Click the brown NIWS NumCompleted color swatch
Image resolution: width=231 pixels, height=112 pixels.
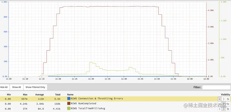[69, 104]
